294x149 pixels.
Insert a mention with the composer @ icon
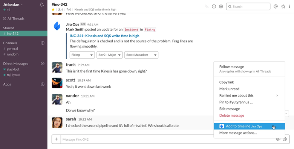[x=278, y=139]
